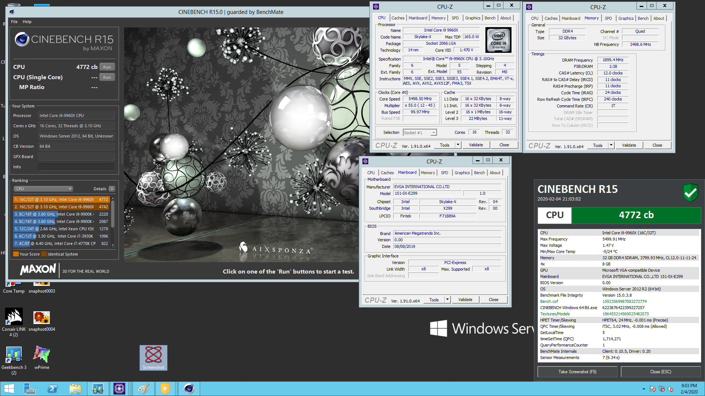Open the CPU ranking dropdown in Cinebench
The image size is (705, 396).
pyautogui.click(x=43, y=189)
